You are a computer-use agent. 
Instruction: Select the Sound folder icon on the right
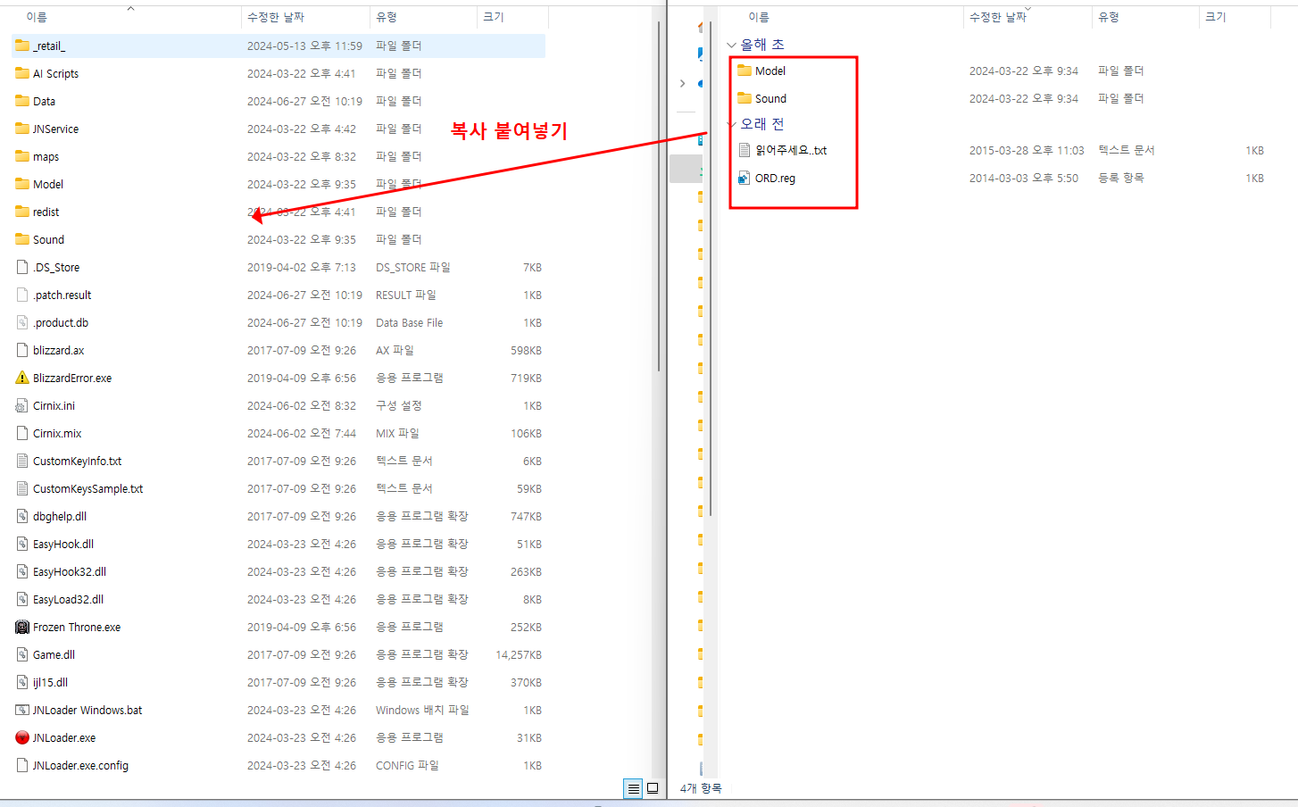746,98
